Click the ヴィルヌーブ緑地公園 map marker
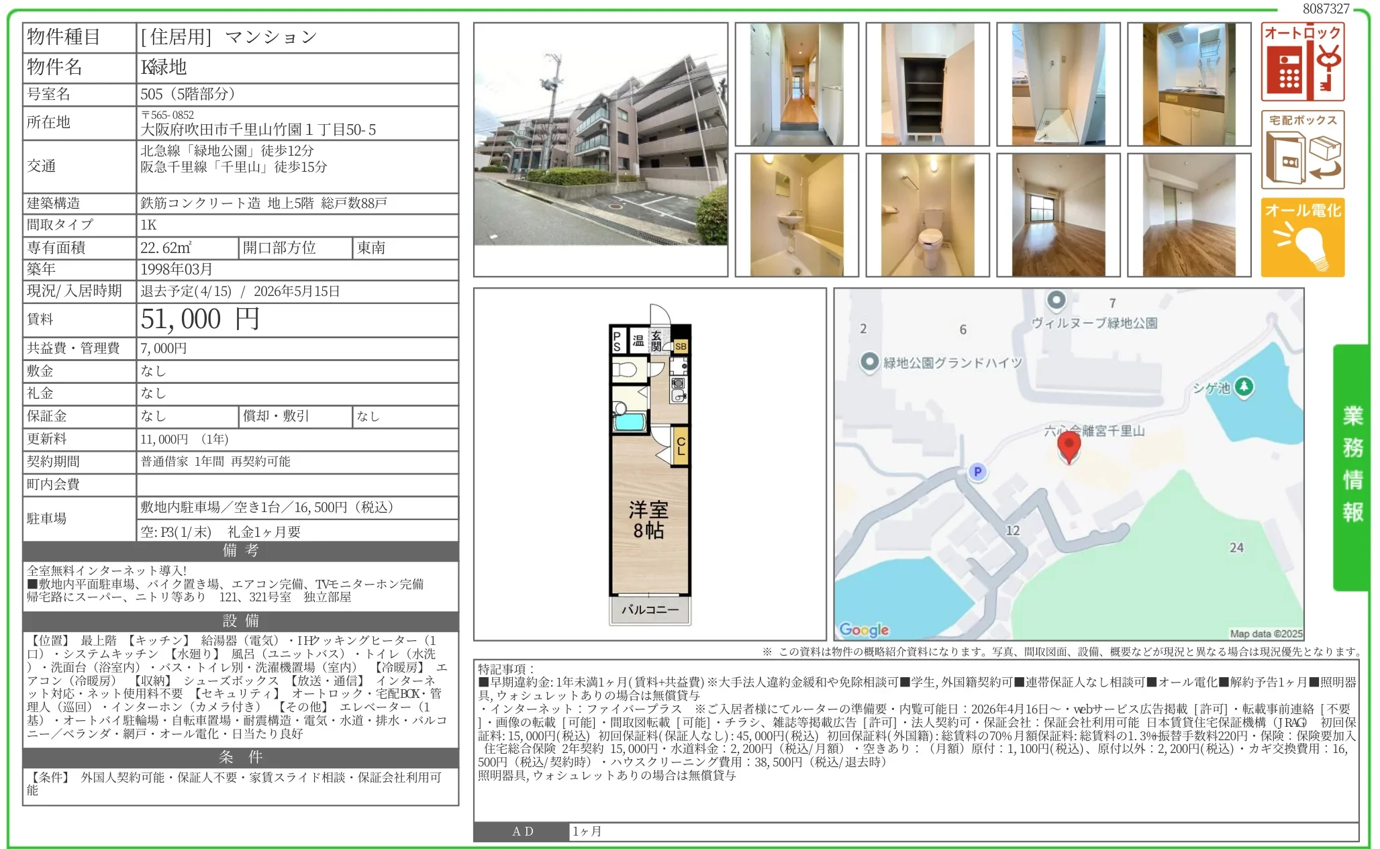The width and height of the screenshot is (1380, 849). click(1056, 300)
